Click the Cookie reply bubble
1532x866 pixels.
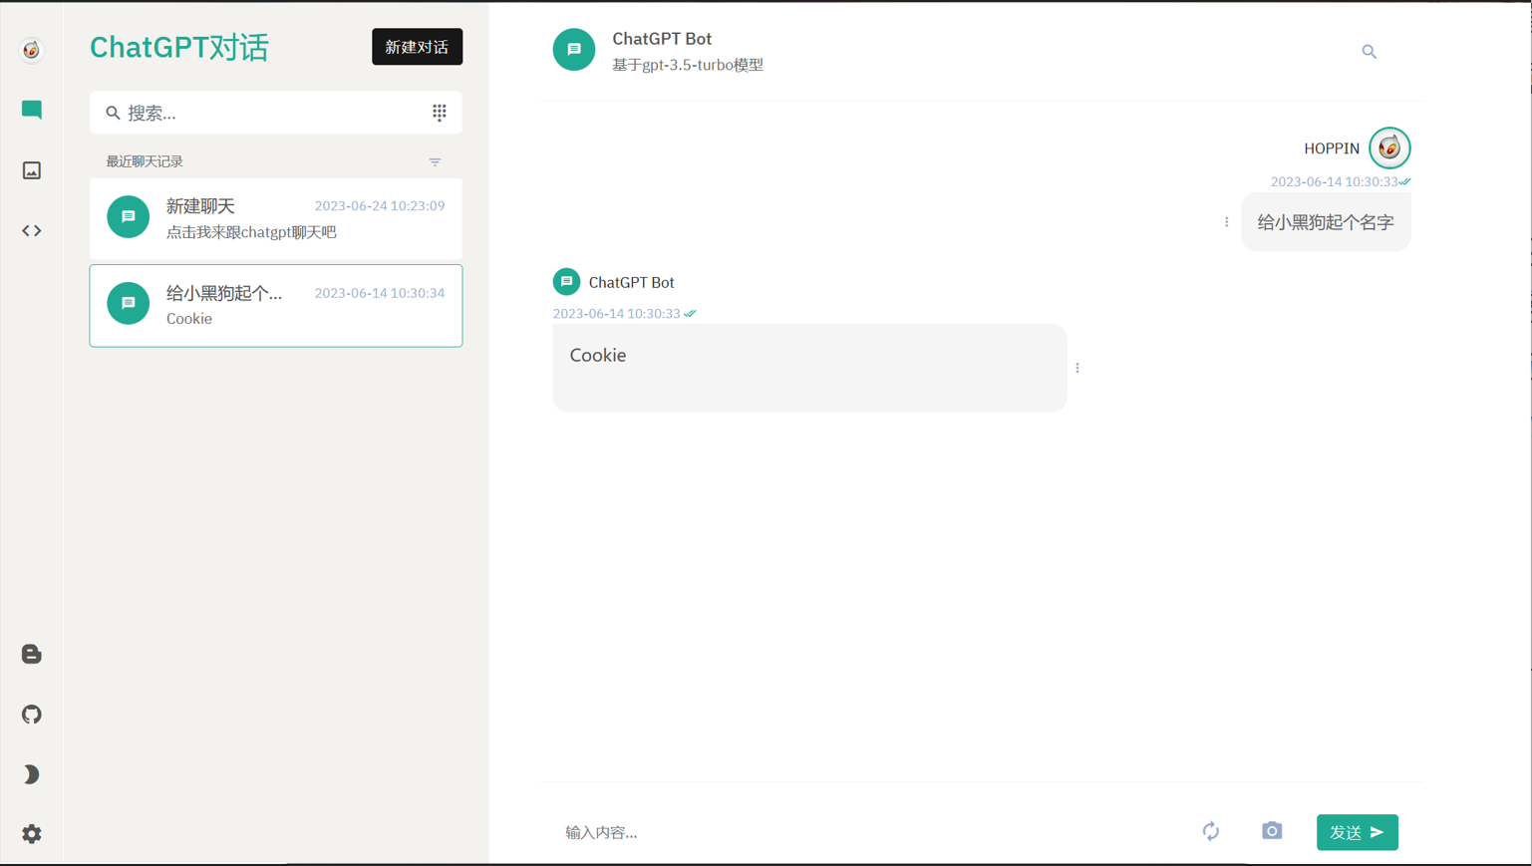(809, 368)
